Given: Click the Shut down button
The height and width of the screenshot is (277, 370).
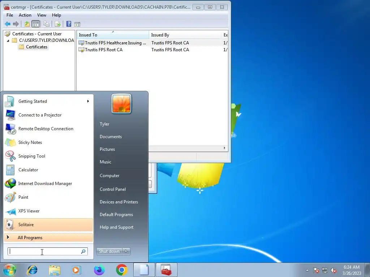Looking at the screenshot, I should click(x=109, y=251).
